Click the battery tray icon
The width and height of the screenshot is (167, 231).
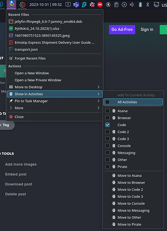click(x=140, y=5)
